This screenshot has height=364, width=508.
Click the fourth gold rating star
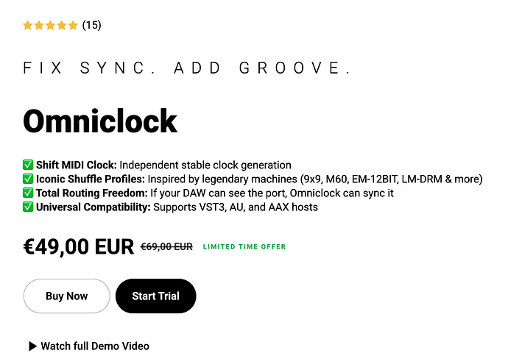tap(62, 25)
